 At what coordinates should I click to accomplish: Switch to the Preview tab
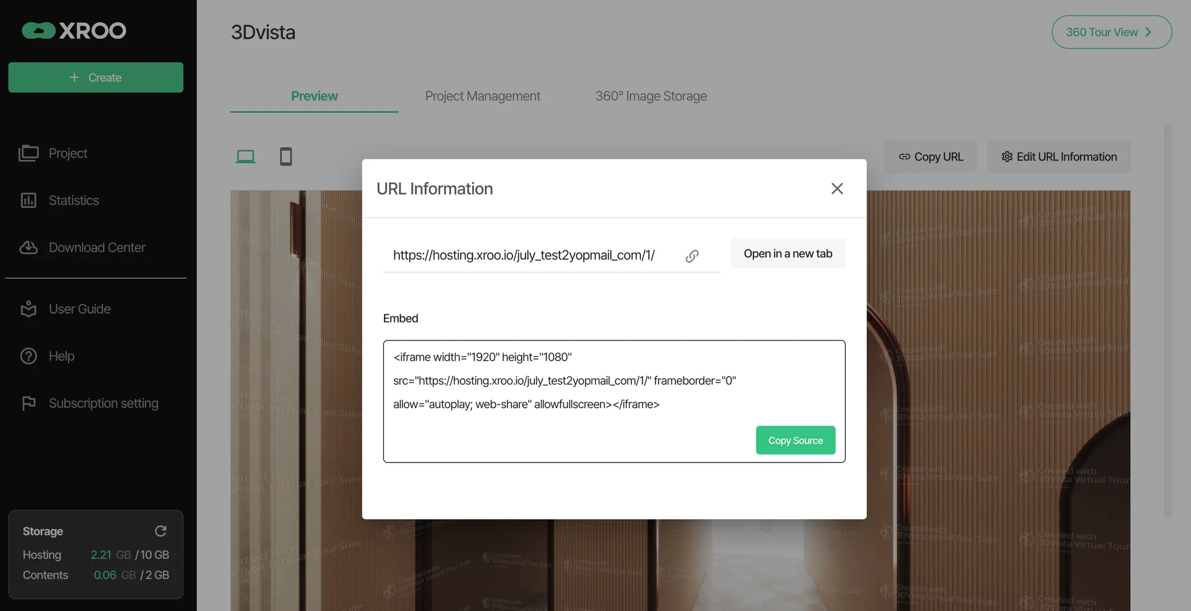315,96
